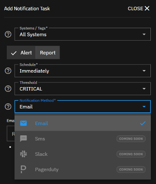Select the Alert toggle button
The image size is (156, 184).
pos(21,53)
